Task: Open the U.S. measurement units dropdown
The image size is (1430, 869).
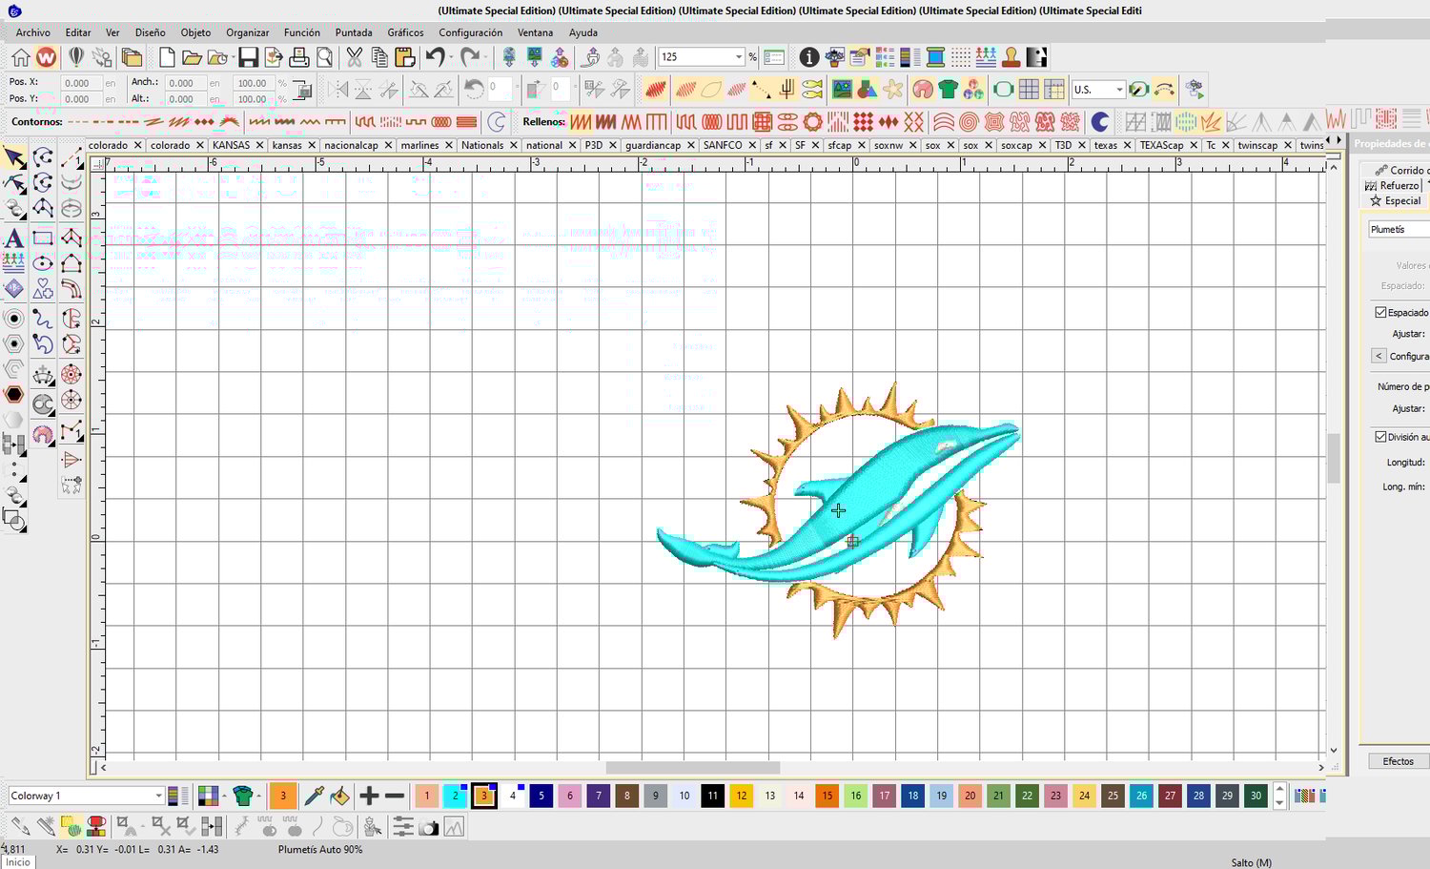Action: [1120, 90]
